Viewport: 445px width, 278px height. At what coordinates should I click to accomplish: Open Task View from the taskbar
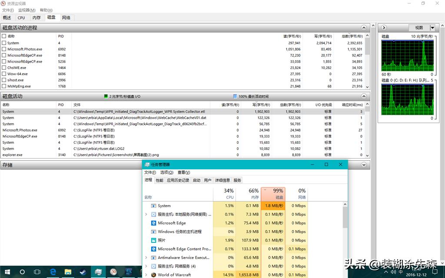point(37,272)
